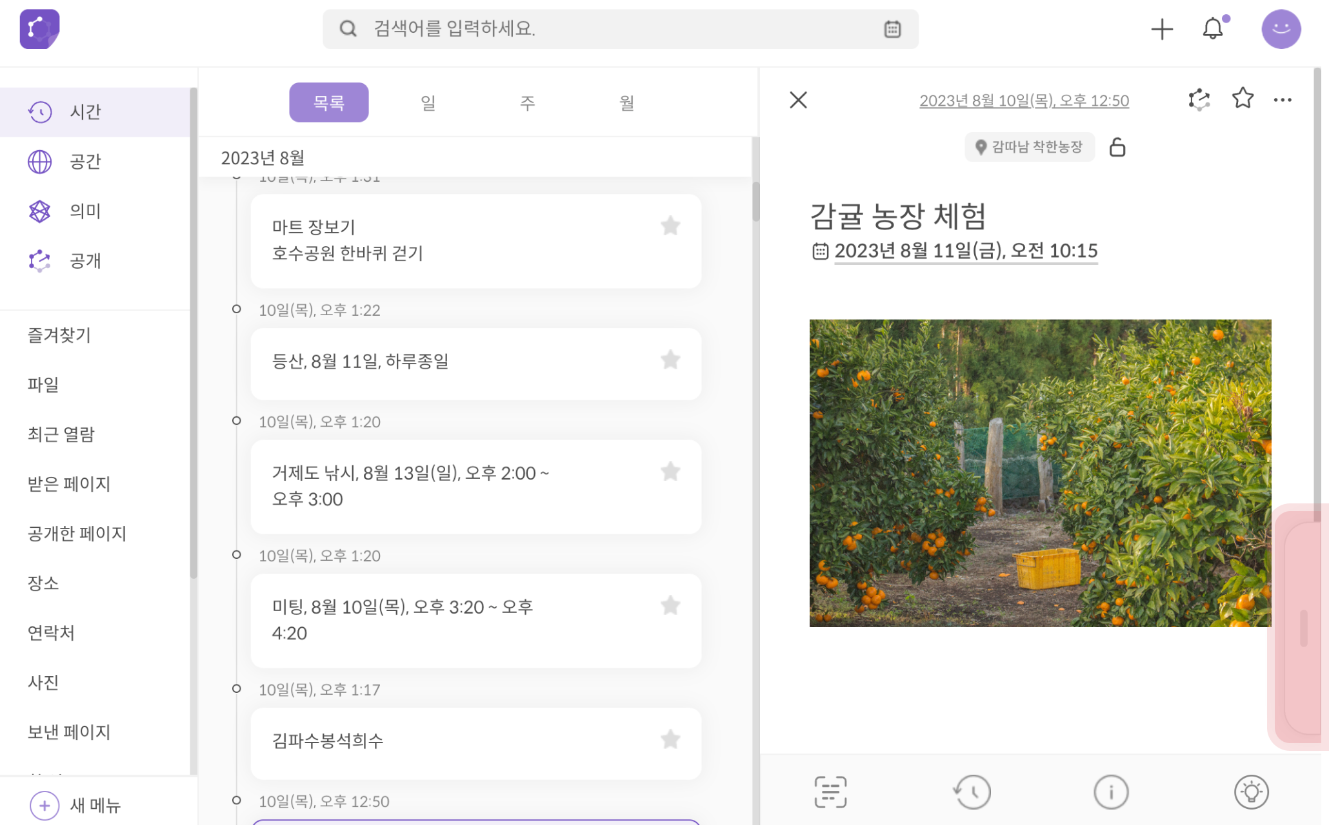This screenshot has width=1329, height=825.
Task: Click 새 메뉴 button label
Action: pos(95,806)
